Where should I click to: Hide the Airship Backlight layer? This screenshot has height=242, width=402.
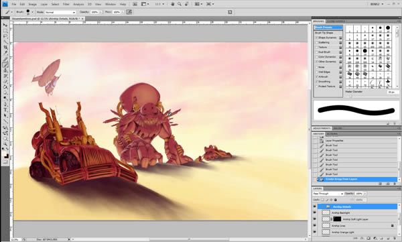point(315,213)
